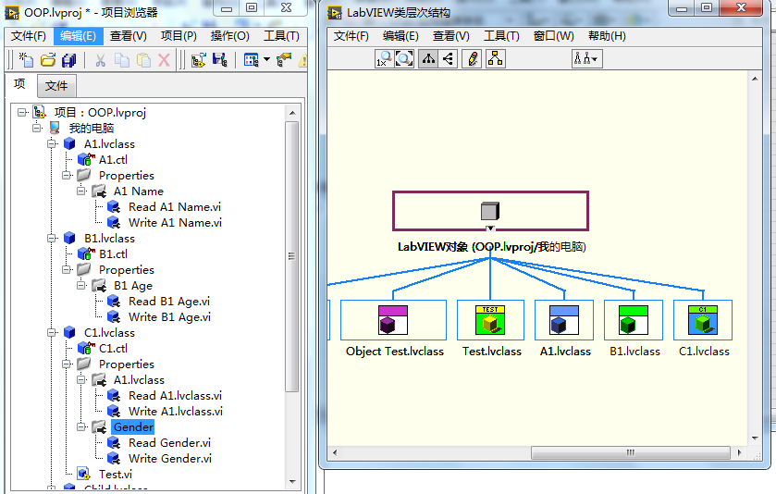Click the Paste toolbar icon
Viewport: 776px width, 494px height.
pyautogui.click(x=143, y=60)
